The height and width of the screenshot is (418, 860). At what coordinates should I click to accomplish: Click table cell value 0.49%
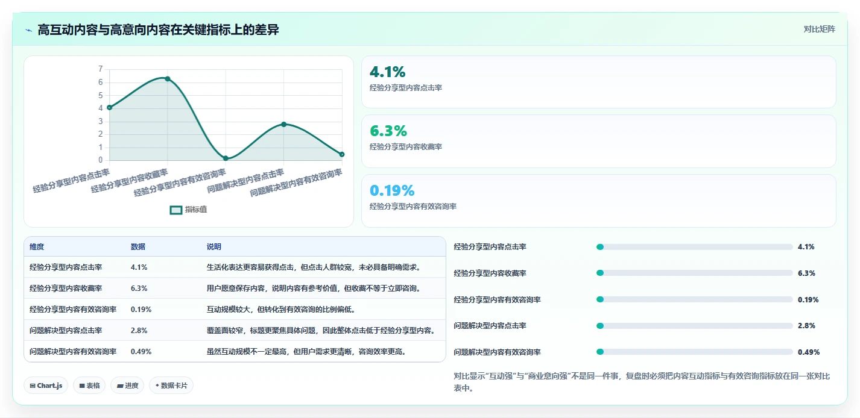pos(141,352)
